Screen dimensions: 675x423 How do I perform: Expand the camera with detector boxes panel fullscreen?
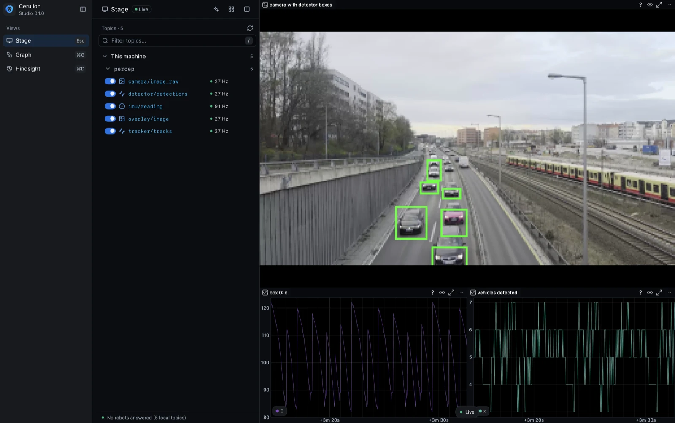point(659,5)
